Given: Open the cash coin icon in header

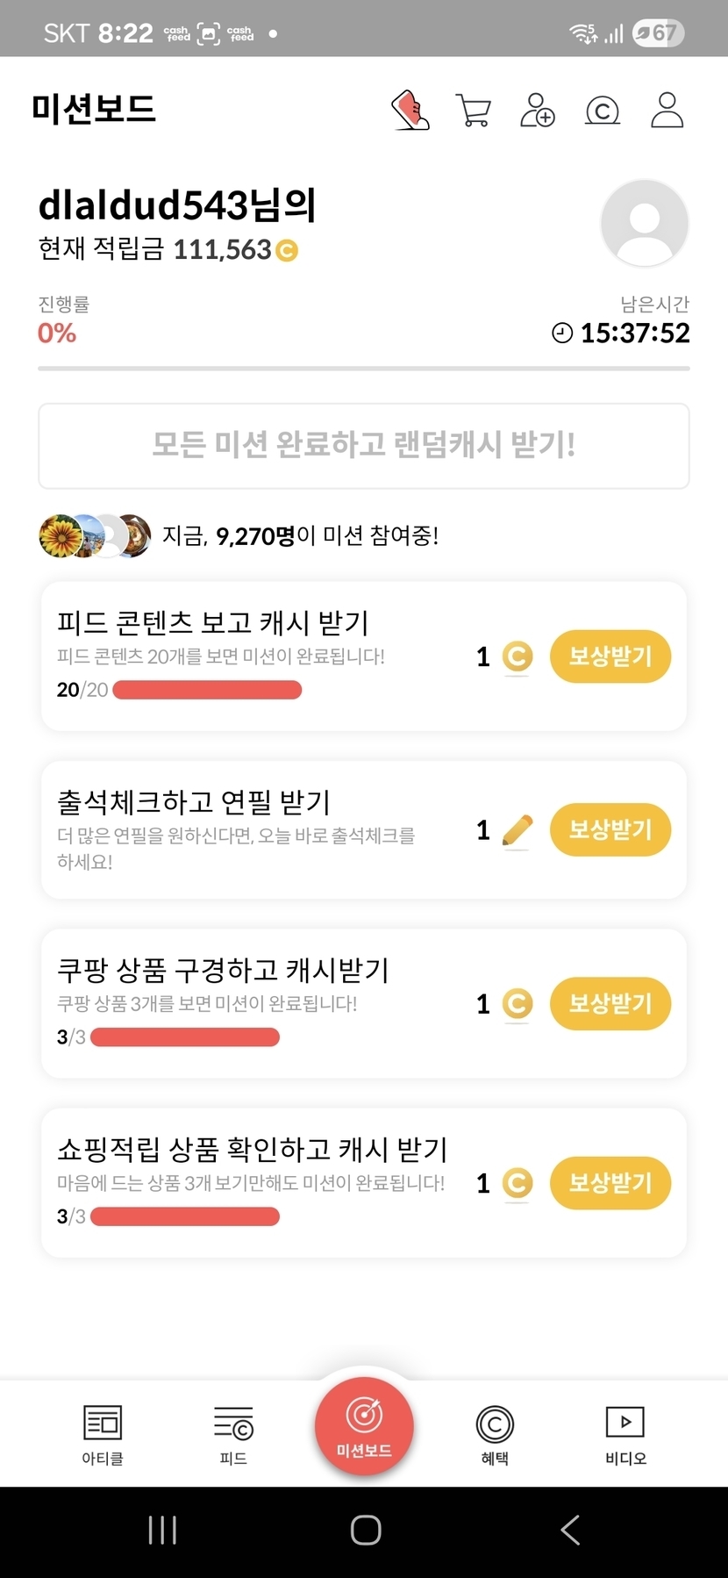Looking at the screenshot, I should click(x=603, y=111).
